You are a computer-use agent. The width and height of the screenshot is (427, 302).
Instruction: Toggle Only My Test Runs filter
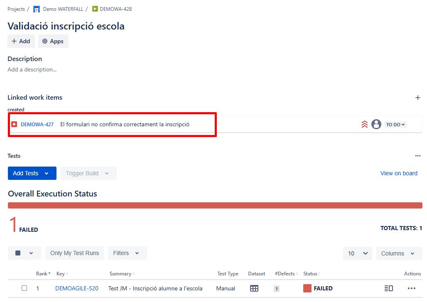[x=75, y=253]
